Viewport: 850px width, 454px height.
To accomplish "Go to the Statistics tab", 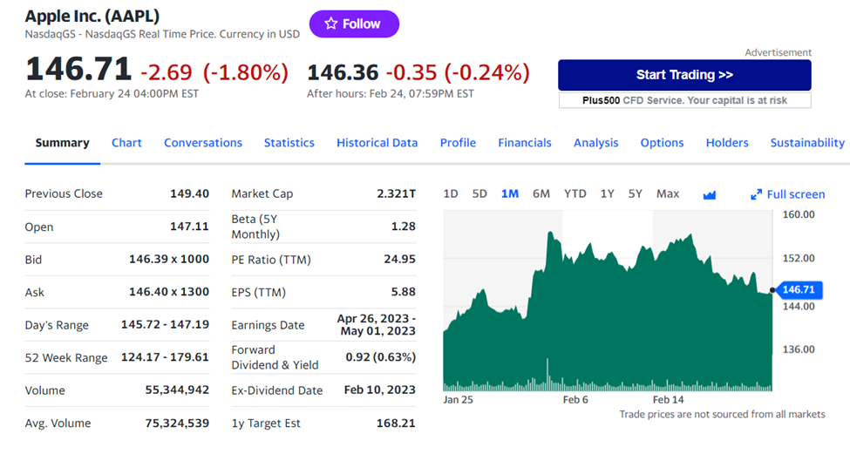I will [289, 143].
